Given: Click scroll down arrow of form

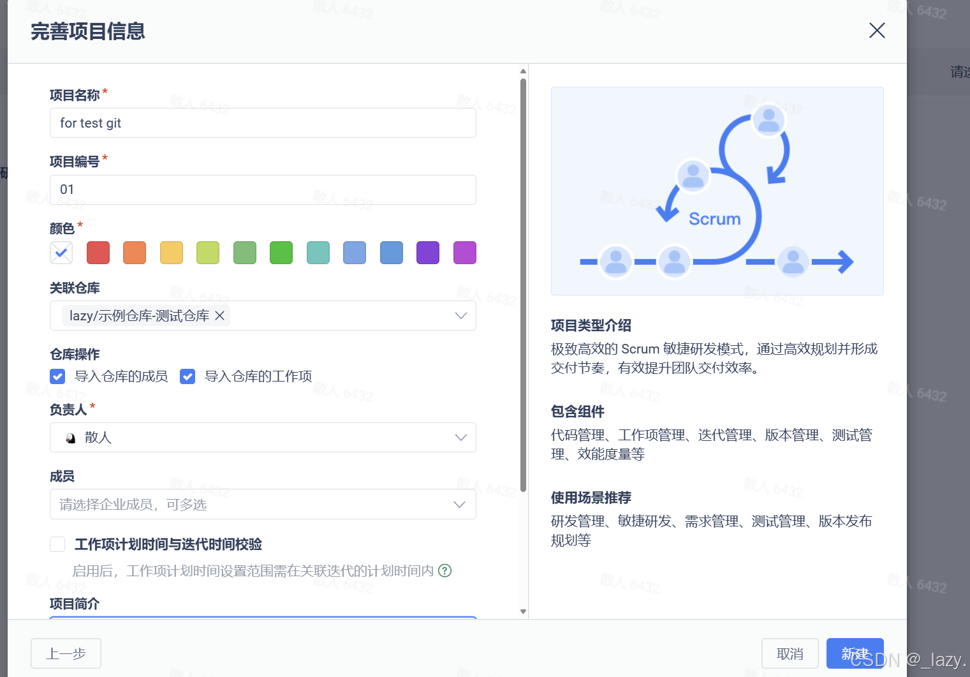Looking at the screenshot, I should click(x=523, y=611).
